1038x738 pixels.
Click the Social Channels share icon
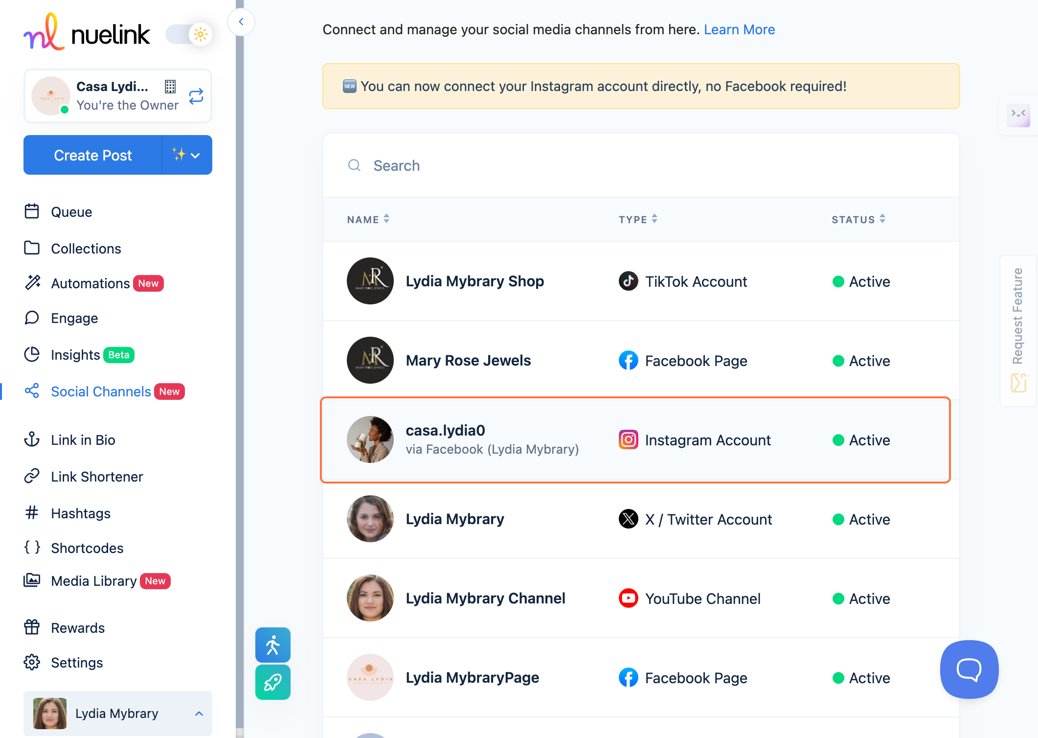click(32, 391)
